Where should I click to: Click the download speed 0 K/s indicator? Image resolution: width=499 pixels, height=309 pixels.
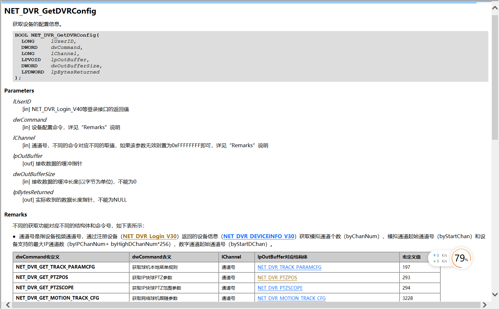[441, 261]
